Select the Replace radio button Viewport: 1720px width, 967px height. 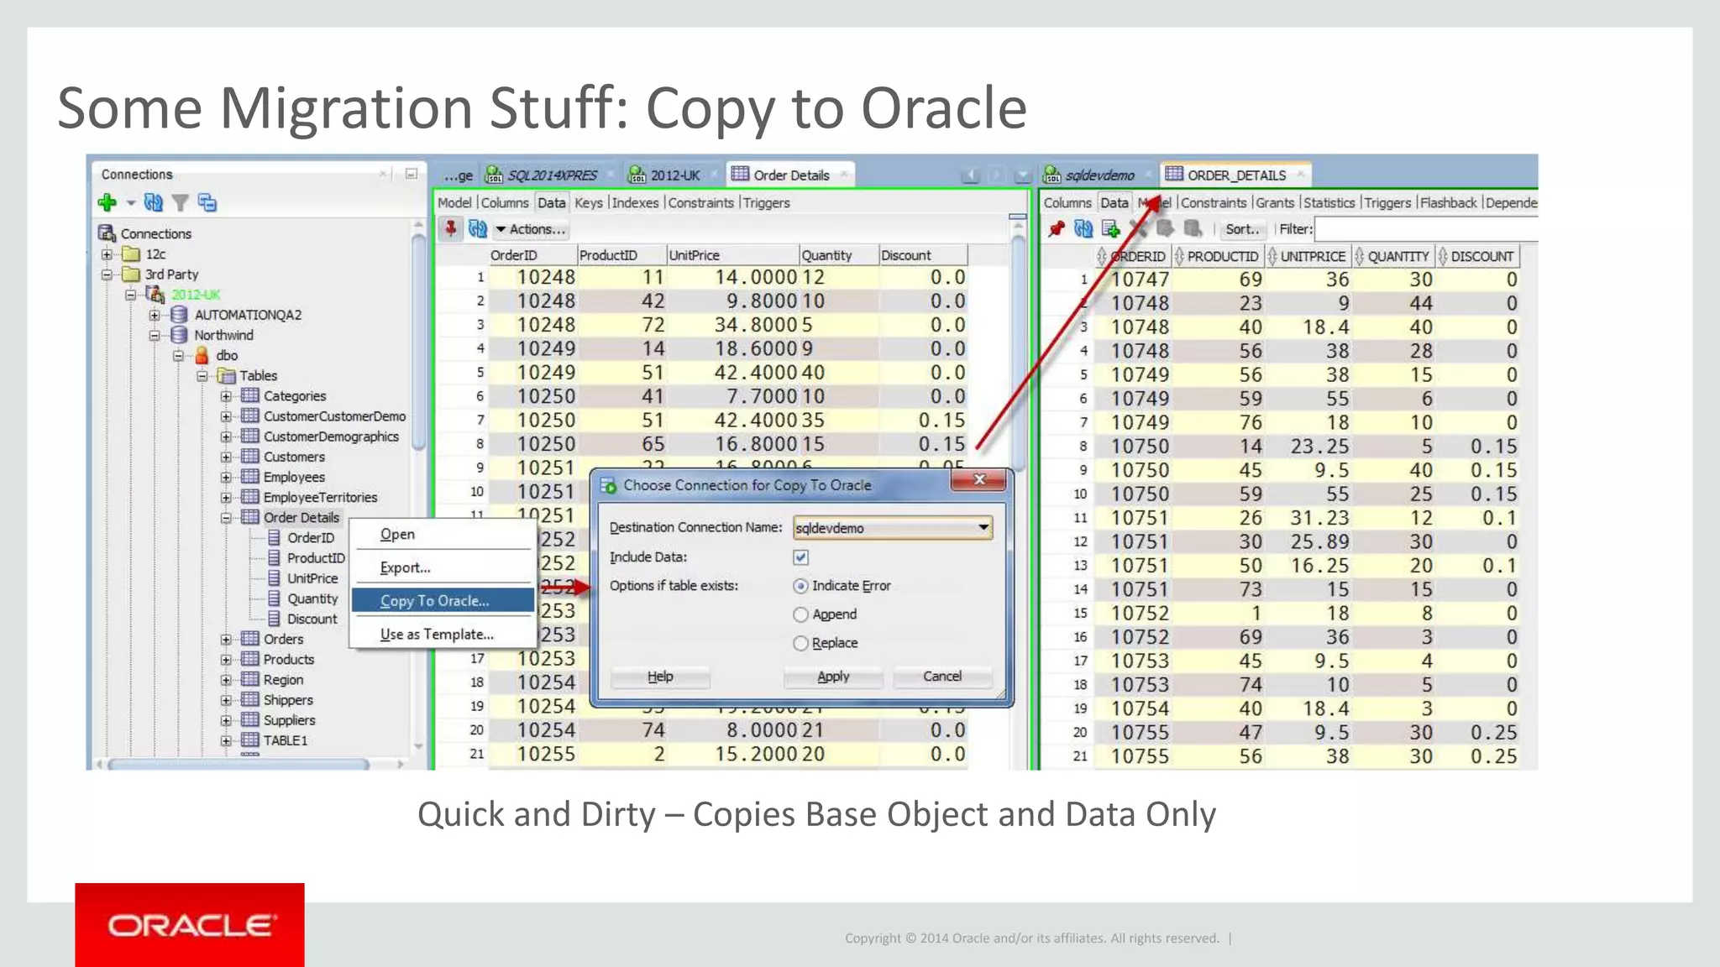(800, 643)
